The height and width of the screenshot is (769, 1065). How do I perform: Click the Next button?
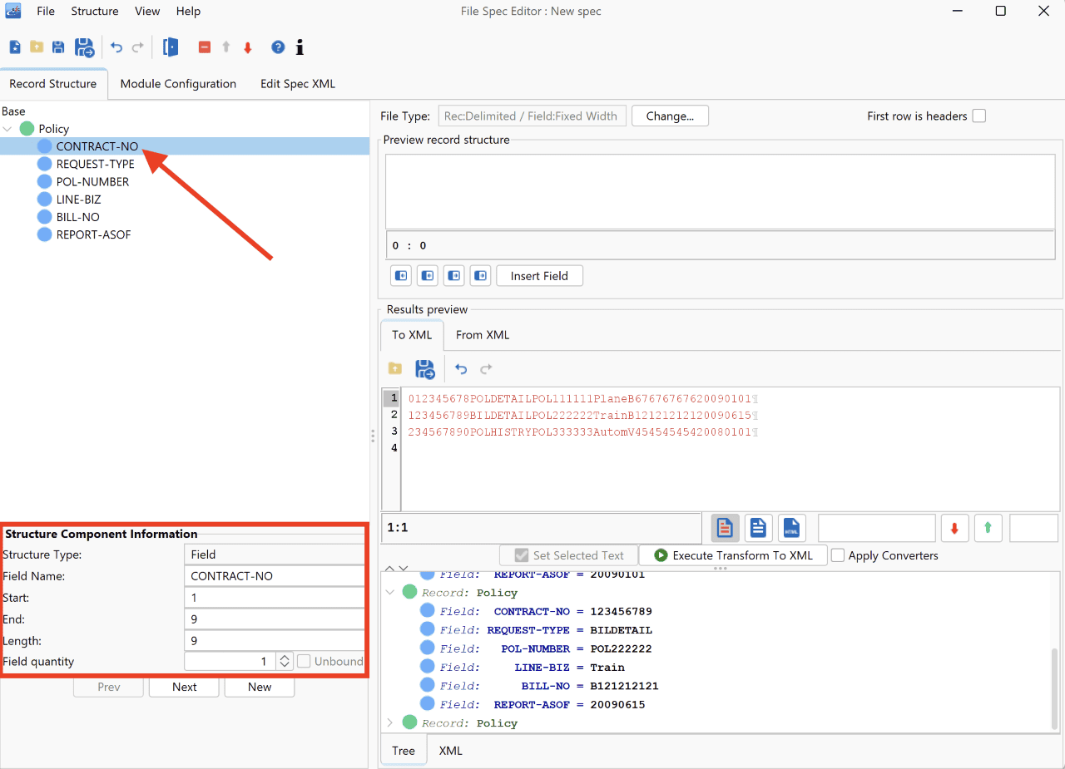click(x=185, y=687)
